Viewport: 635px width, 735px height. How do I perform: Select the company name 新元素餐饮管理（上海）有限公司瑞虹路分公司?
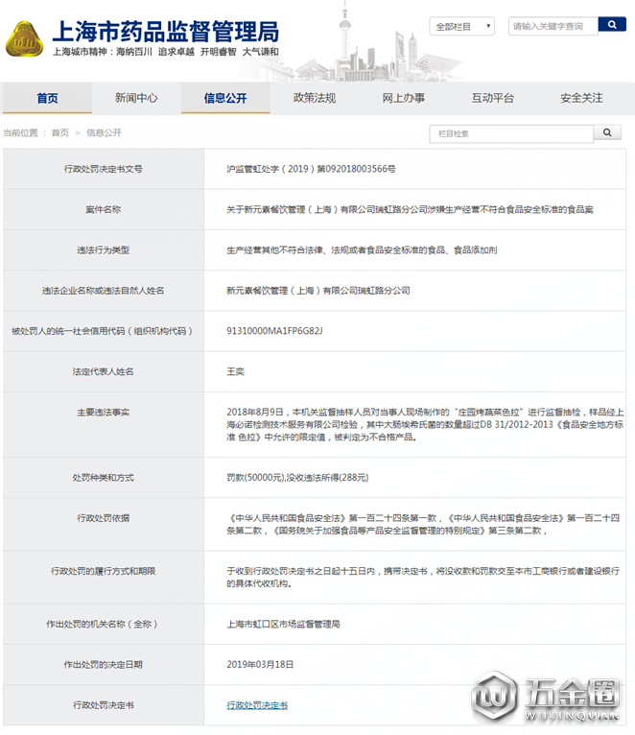coord(318,291)
